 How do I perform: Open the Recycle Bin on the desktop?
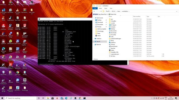pyautogui.click(x=3, y=73)
